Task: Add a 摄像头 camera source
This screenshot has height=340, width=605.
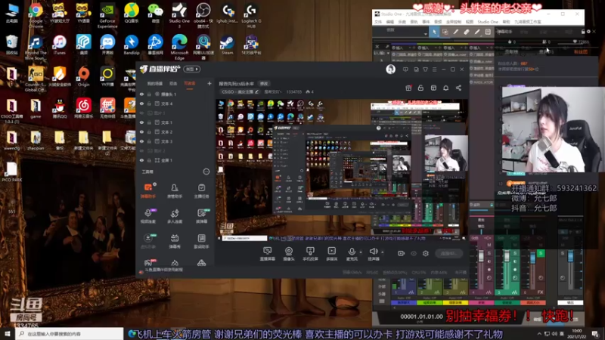Action: point(289,254)
